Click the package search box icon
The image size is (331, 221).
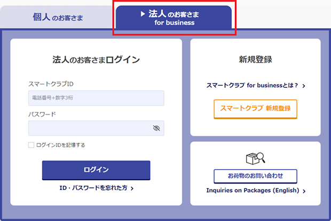coord(255,158)
